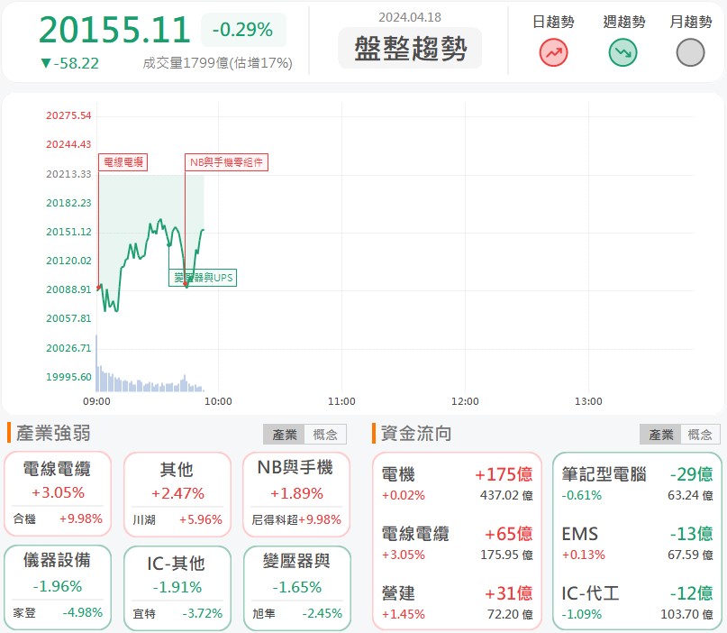The image size is (727, 633).
Task: Switch 資金流向 section to 概念 tab
Action: (700, 435)
